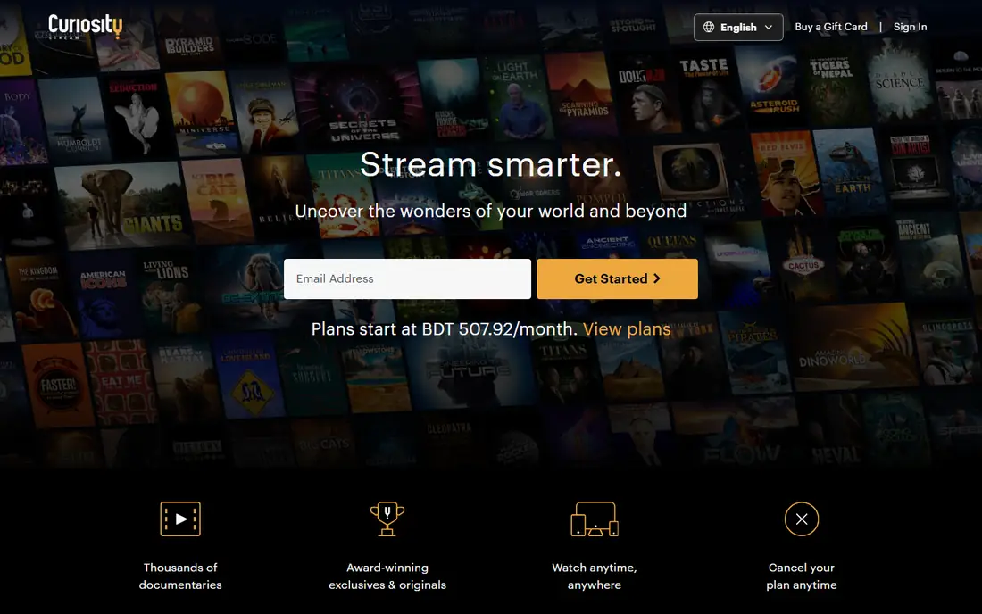Click the Curiosity Stream logo
This screenshot has height=614, width=982.
(x=85, y=27)
